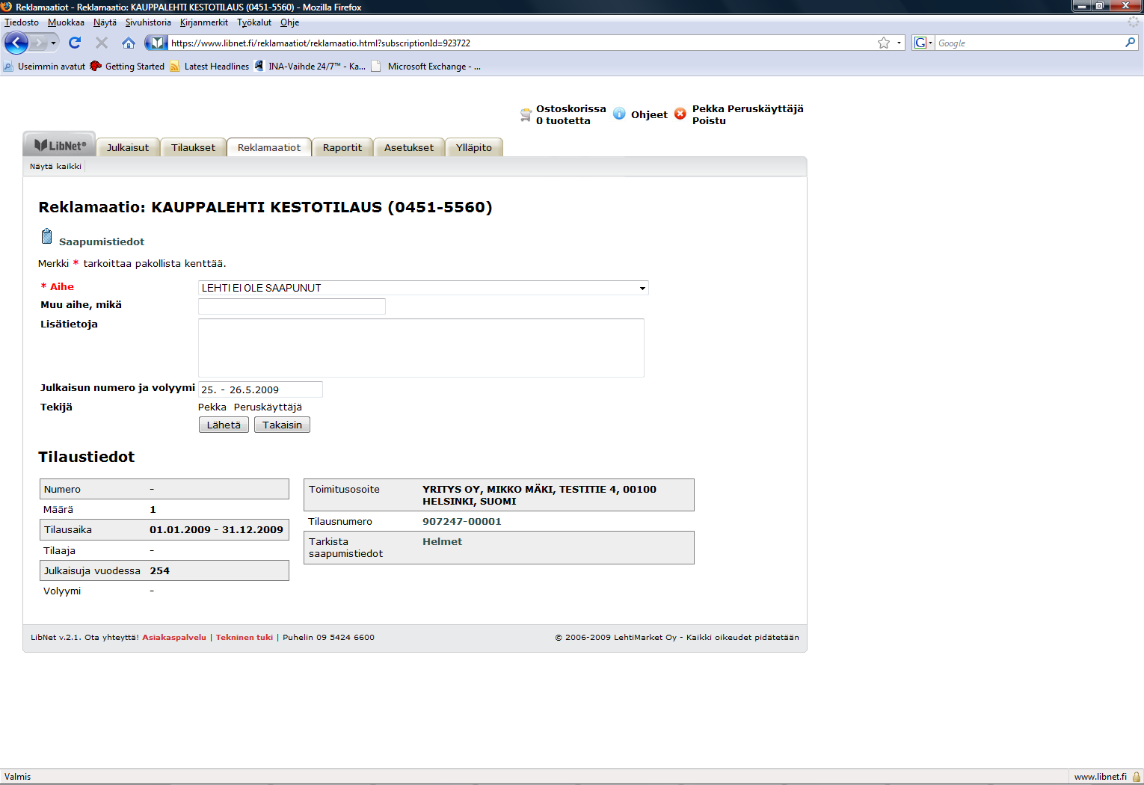1144x785 pixels.
Task: Expand the Aihe dropdown list
Action: click(x=423, y=288)
